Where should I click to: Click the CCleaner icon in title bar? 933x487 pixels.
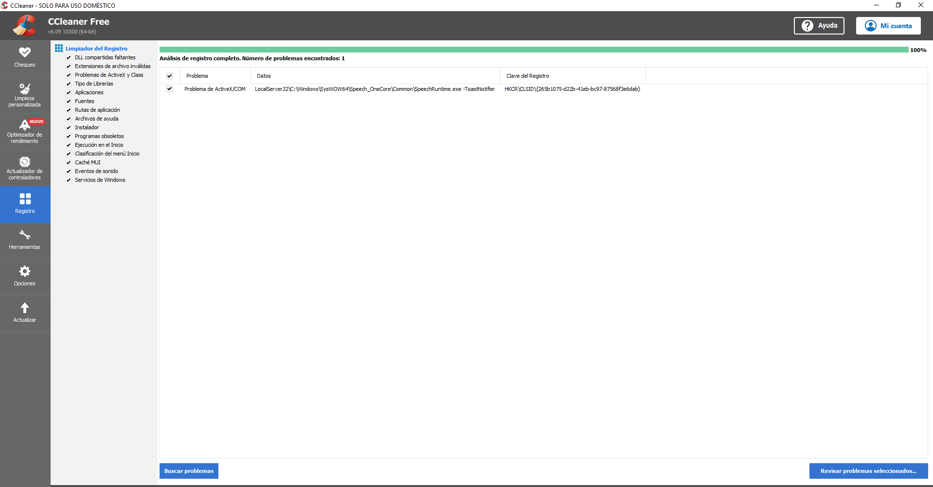(4, 5)
